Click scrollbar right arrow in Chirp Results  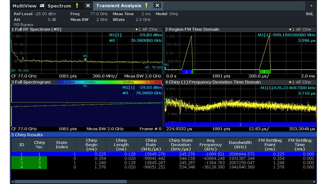pyautogui.click(x=315, y=182)
